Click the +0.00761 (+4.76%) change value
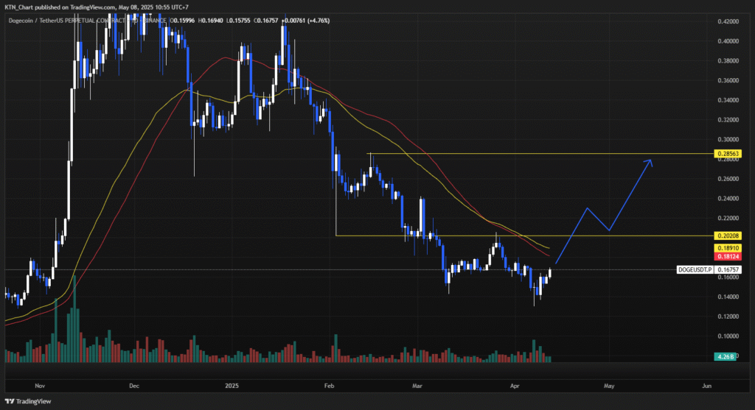This screenshot has width=755, height=410. pyautogui.click(x=306, y=21)
